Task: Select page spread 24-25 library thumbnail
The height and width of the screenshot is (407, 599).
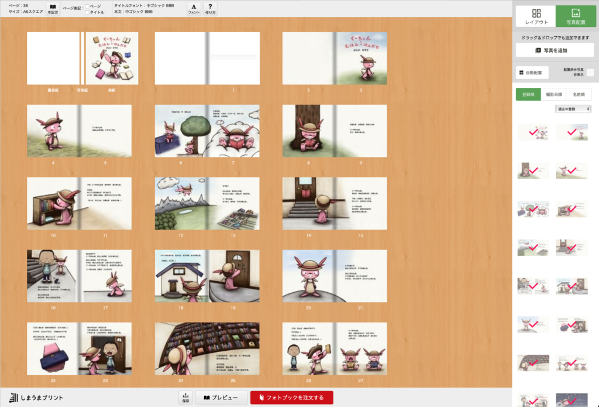Action: (207, 348)
